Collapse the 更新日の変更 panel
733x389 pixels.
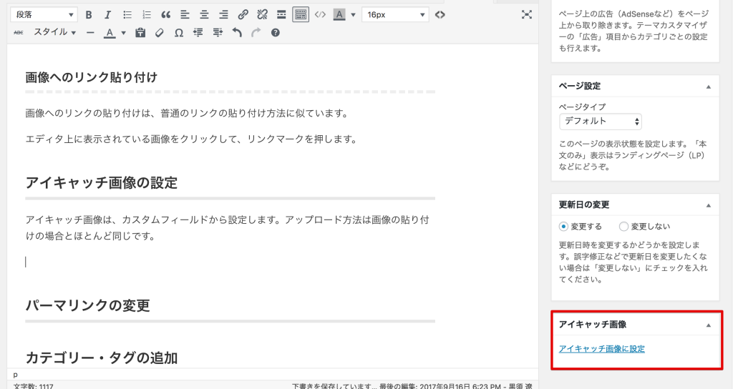[708, 205]
